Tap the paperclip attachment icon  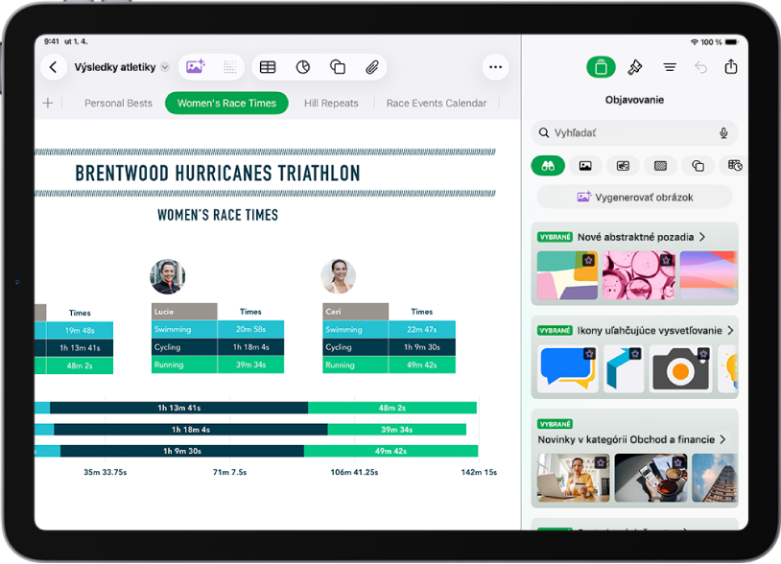coord(372,67)
